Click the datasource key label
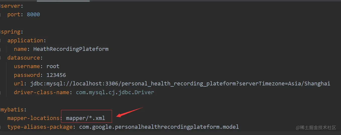 (x=24, y=58)
